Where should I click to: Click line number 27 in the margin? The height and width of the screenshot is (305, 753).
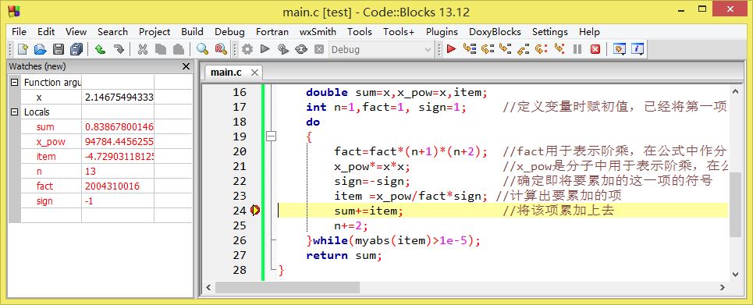point(239,255)
